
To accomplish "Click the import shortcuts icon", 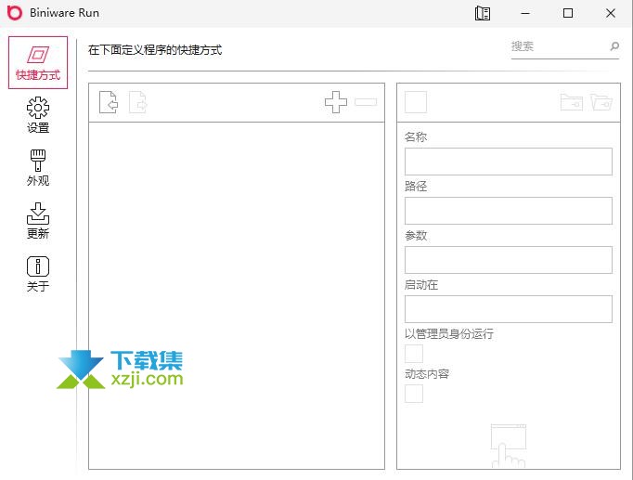I will tap(109, 102).
